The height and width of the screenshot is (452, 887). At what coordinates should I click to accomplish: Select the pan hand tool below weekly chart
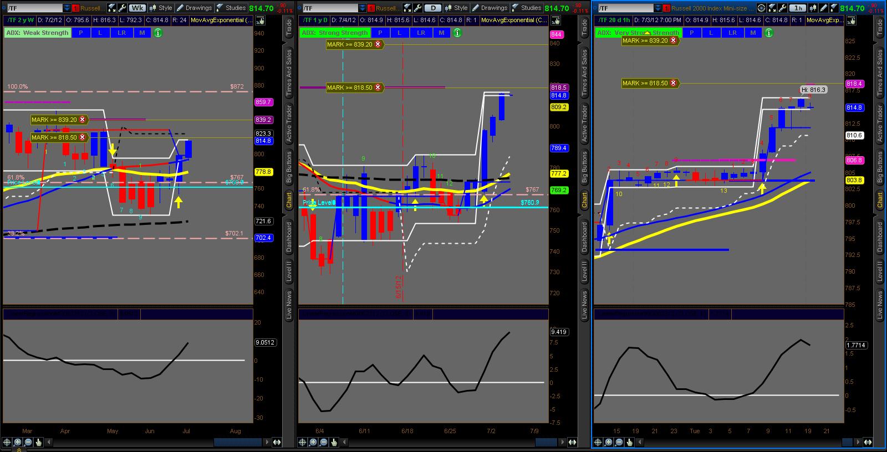(38, 442)
